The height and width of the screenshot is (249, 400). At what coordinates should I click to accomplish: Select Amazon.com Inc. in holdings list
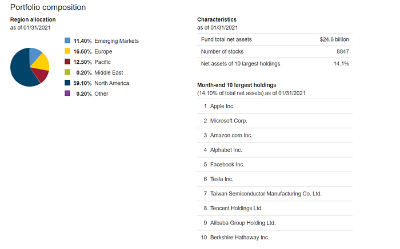(231, 136)
